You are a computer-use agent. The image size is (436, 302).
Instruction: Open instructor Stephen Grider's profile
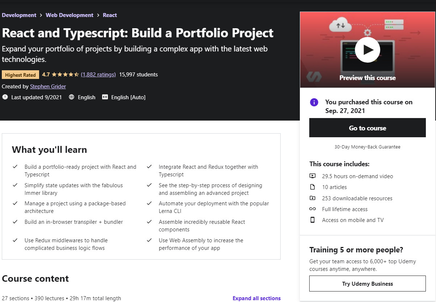[48, 86]
